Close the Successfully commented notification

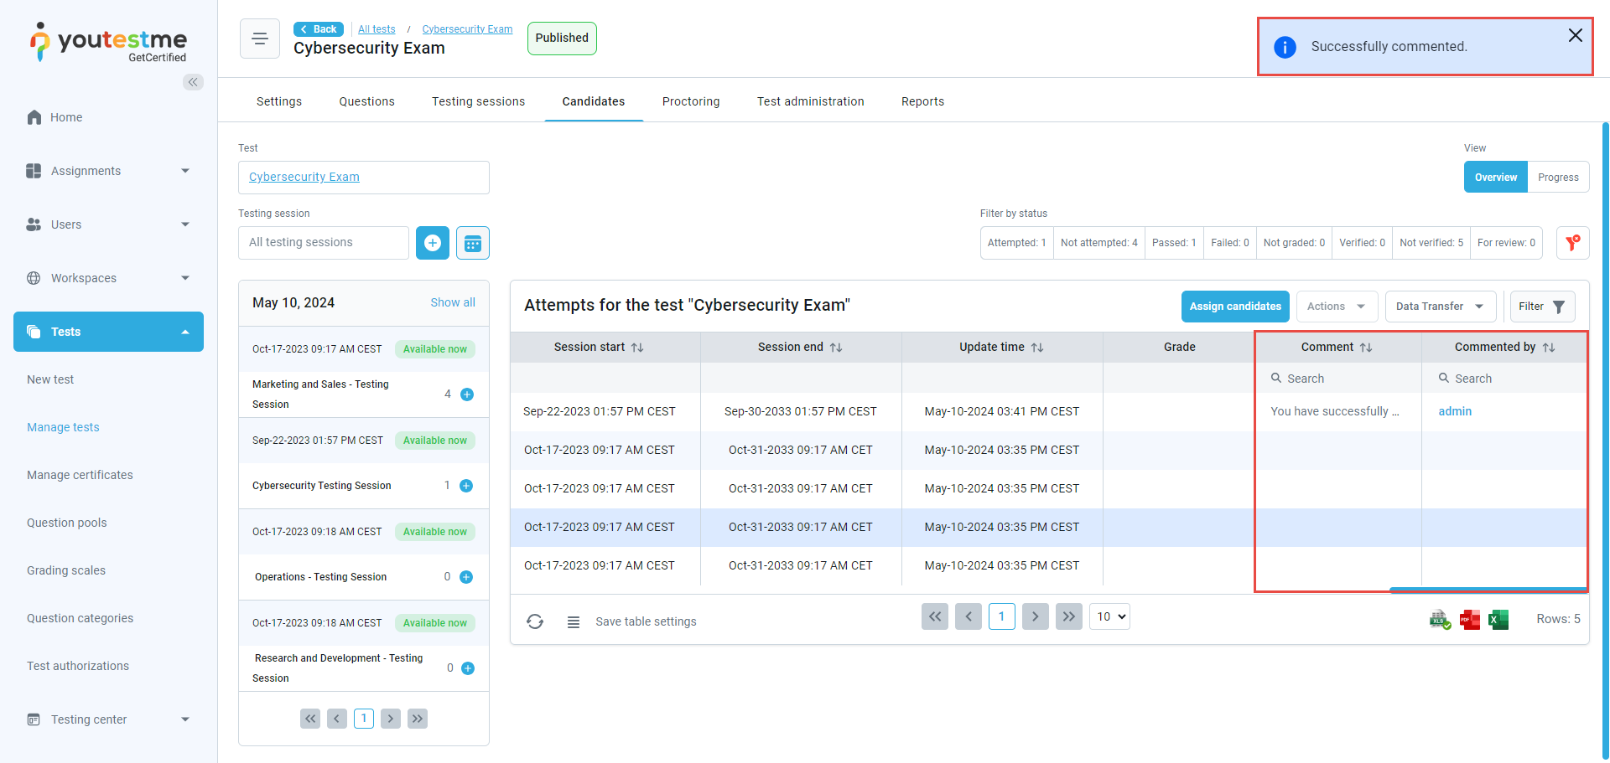(x=1575, y=35)
